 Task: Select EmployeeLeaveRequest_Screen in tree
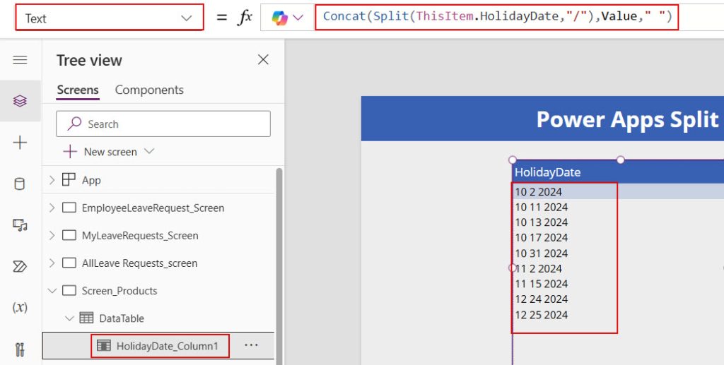click(153, 208)
